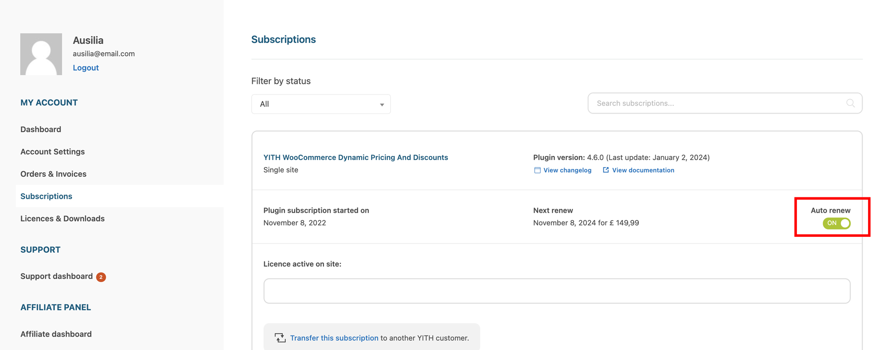This screenshot has height=350, width=884.
Task: Click the Single site label
Action: click(281, 170)
